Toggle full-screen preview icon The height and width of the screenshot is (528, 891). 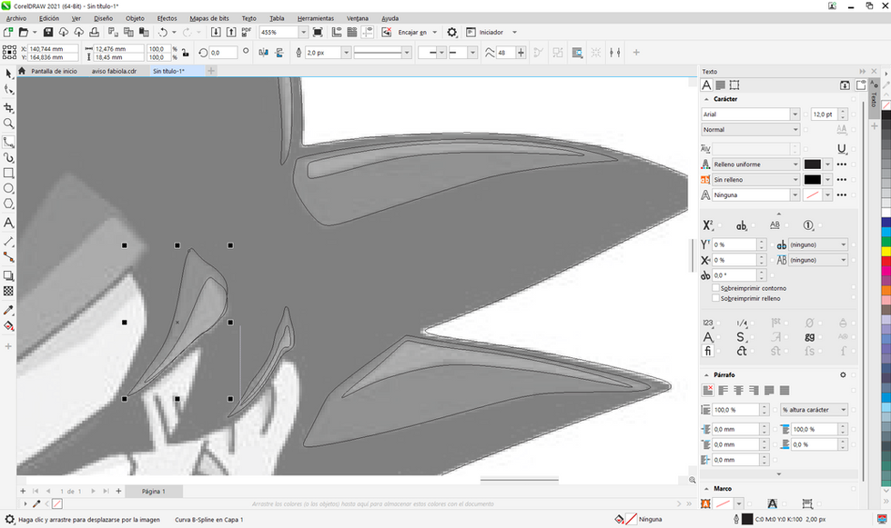click(318, 33)
